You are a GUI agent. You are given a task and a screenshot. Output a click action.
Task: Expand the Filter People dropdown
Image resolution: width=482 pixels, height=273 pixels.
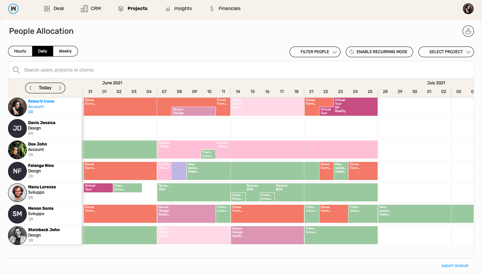tap(315, 52)
